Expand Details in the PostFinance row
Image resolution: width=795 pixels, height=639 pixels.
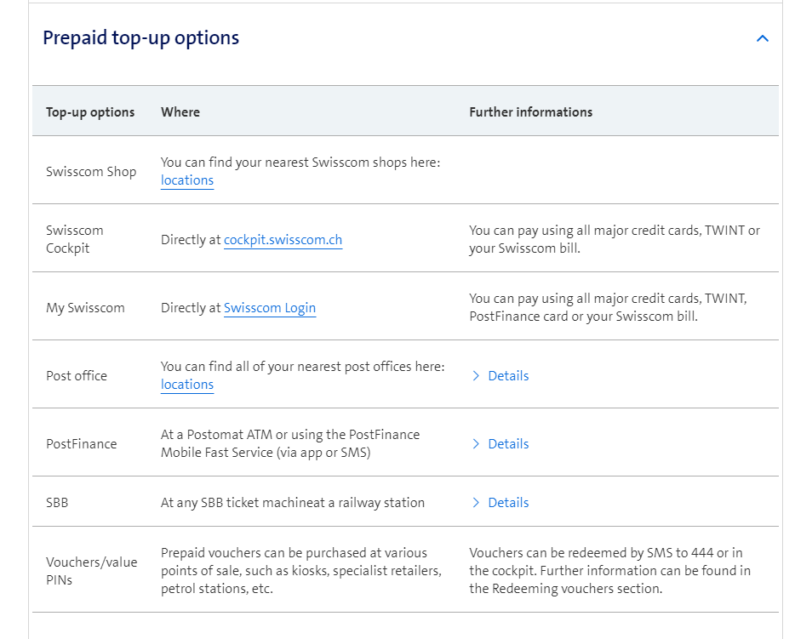click(508, 444)
